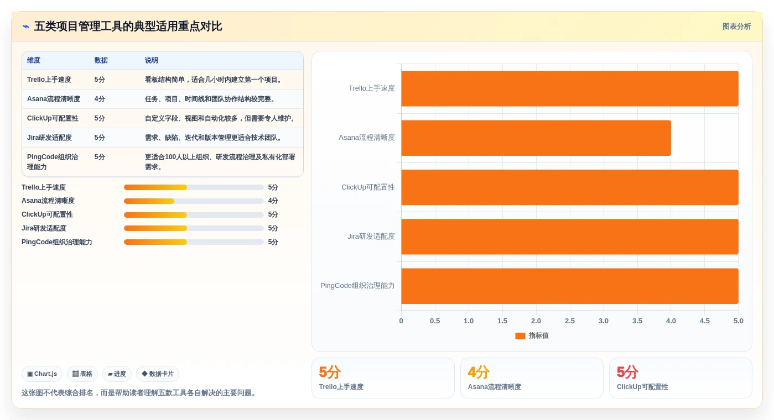Click the title 五类项目管理工具的典型适用重点对比
The width and height of the screenshot is (774, 420).
click(x=128, y=27)
